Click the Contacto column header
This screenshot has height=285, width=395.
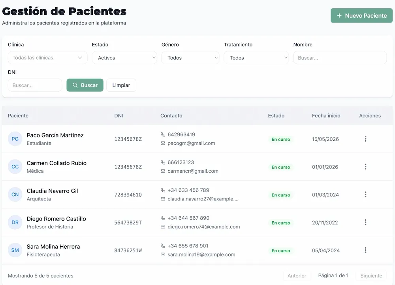(171, 116)
